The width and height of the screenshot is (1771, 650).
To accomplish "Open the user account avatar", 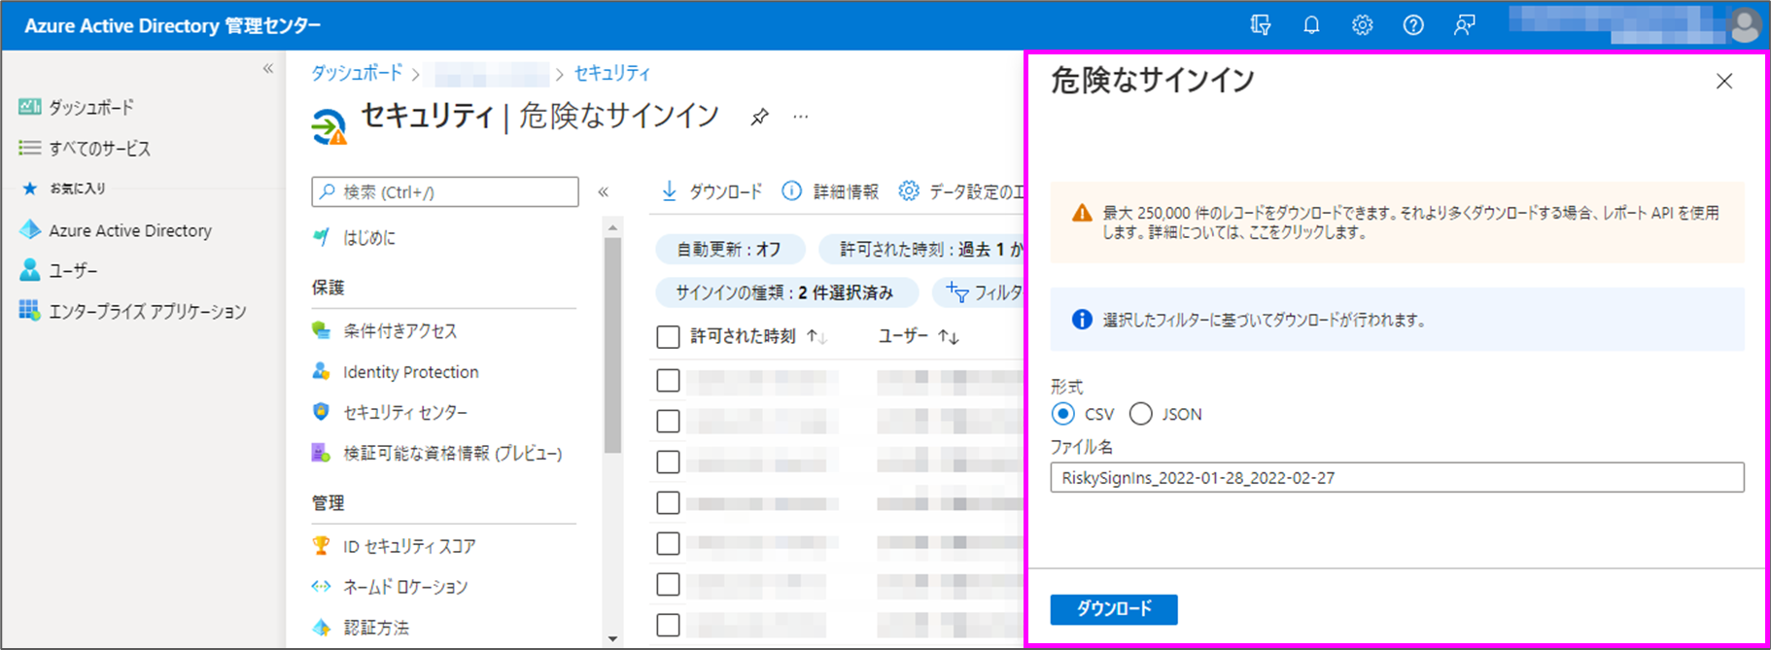I will pyautogui.click(x=1746, y=25).
